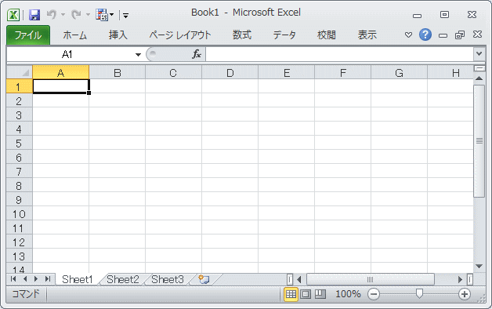Click the vertical scrollbar thumb
The height and width of the screenshot is (309, 492).
point(479,140)
